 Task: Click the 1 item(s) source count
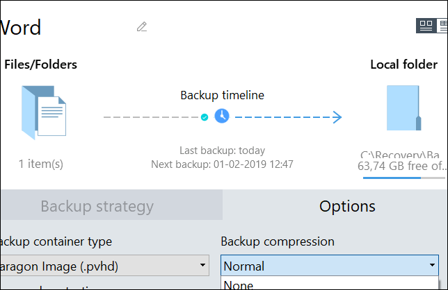point(41,164)
